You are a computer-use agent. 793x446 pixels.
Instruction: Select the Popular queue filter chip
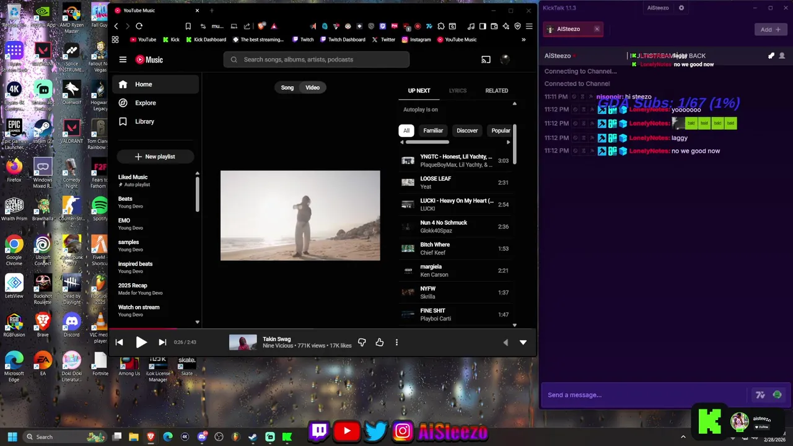pyautogui.click(x=501, y=131)
